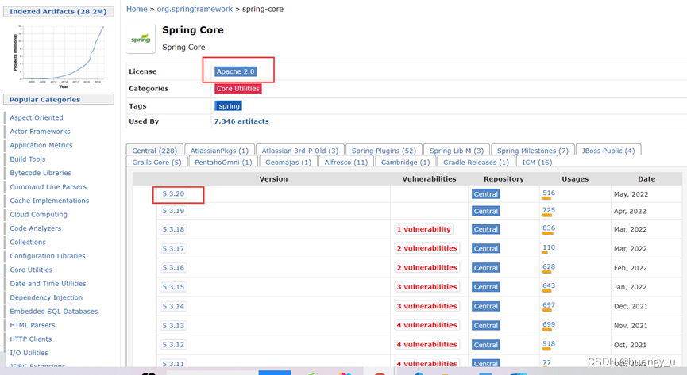Open version 5.3.18
687x375 pixels.
pos(173,229)
